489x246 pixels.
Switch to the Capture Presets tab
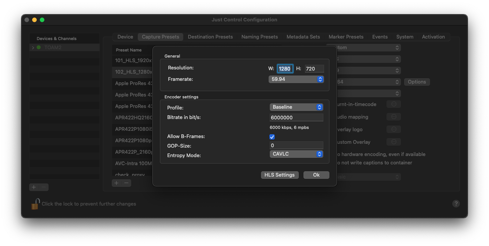tap(160, 37)
